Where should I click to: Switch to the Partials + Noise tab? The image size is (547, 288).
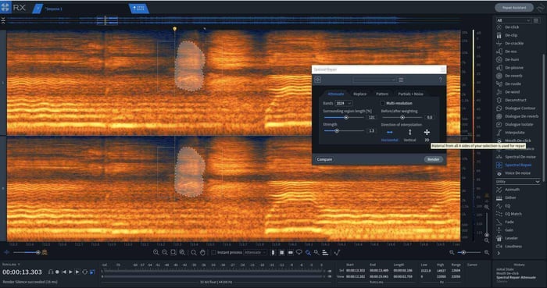[x=410, y=94]
